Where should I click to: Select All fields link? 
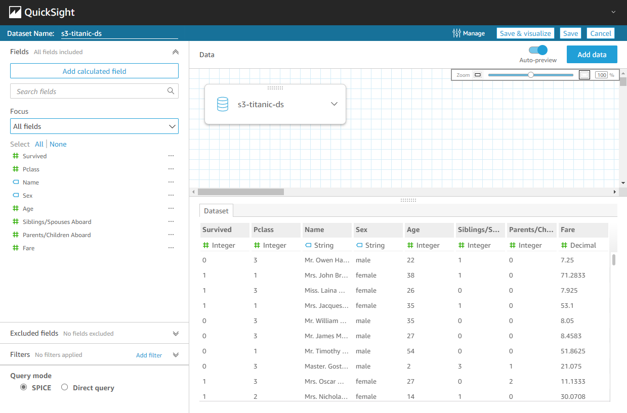click(x=39, y=144)
